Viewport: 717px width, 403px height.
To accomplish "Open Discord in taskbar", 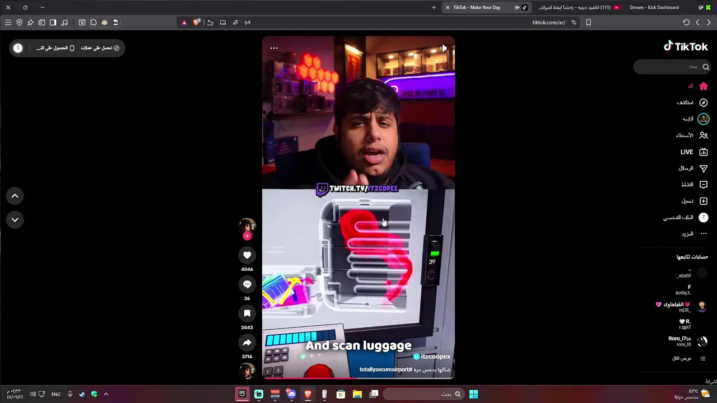I will [291, 394].
